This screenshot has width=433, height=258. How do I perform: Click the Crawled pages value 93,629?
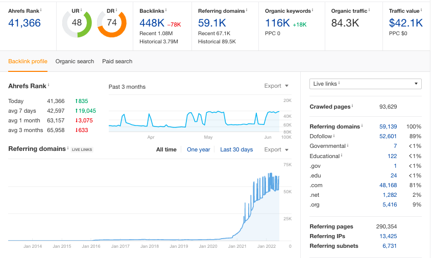[x=388, y=107]
